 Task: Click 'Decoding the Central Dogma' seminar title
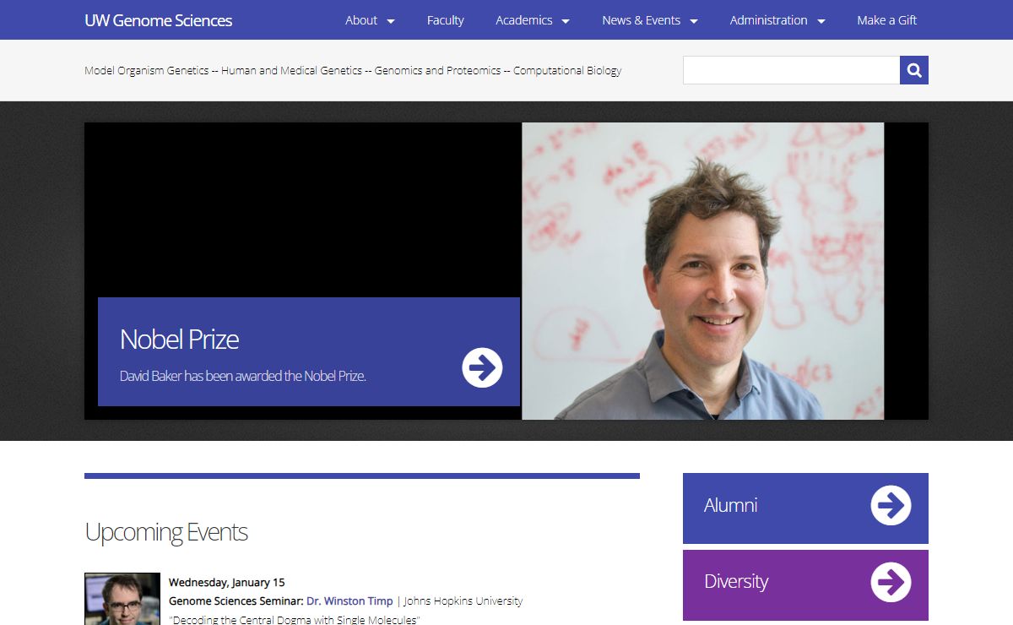click(295, 620)
